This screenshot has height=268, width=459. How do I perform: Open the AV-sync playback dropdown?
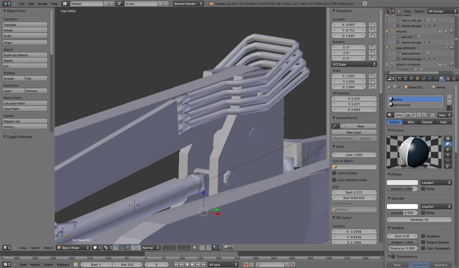pyautogui.click(x=223, y=264)
